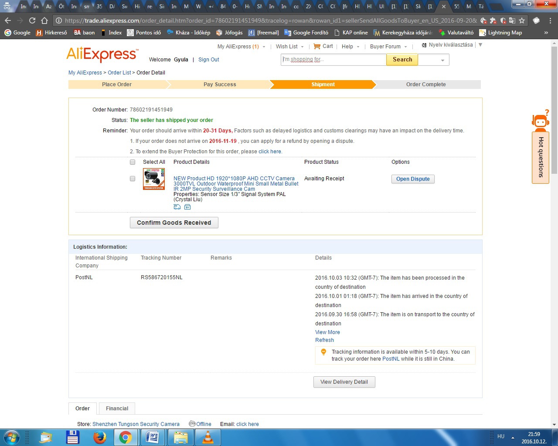This screenshot has width=558, height=446.
Task: Expand the Wish List dropdown arrow
Action: tap(302, 47)
